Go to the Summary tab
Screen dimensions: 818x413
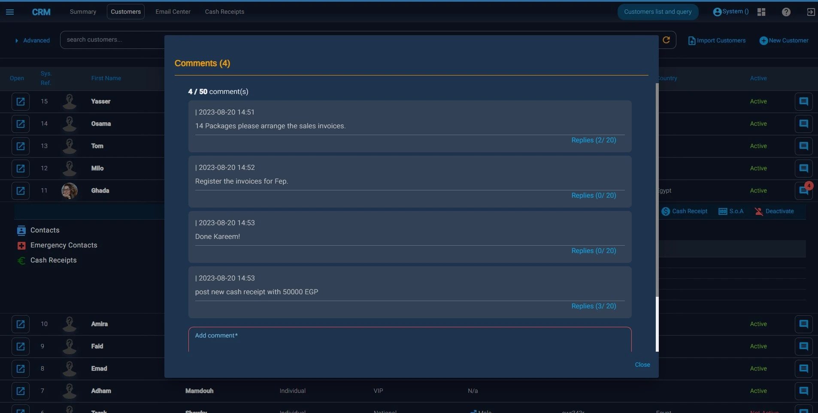pyautogui.click(x=83, y=12)
